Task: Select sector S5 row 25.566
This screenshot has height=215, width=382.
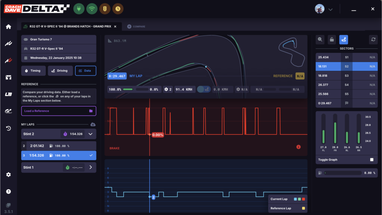Action: point(347,94)
